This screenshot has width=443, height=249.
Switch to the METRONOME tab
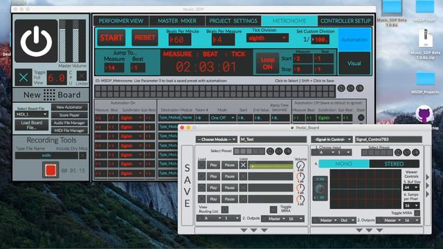coord(289,21)
